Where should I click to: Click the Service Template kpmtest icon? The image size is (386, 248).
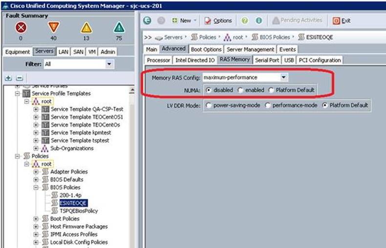pos(45,133)
